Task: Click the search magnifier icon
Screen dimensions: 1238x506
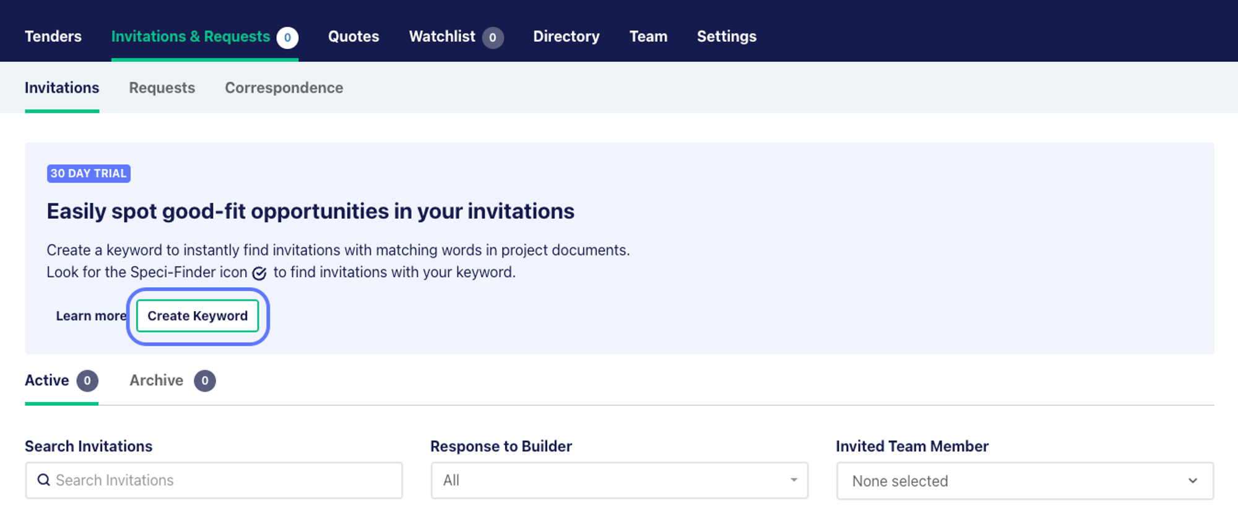Action: coord(43,480)
